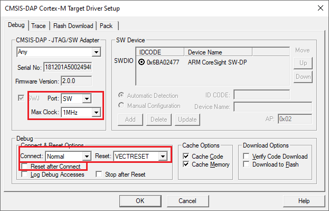This screenshot has height=211, width=329.
Task: Select the Debug tab
Action: 16,25
